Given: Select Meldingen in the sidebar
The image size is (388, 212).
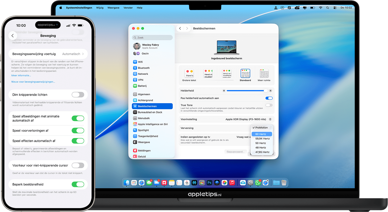Looking at the screenshot, I should (x=152, y=150).
